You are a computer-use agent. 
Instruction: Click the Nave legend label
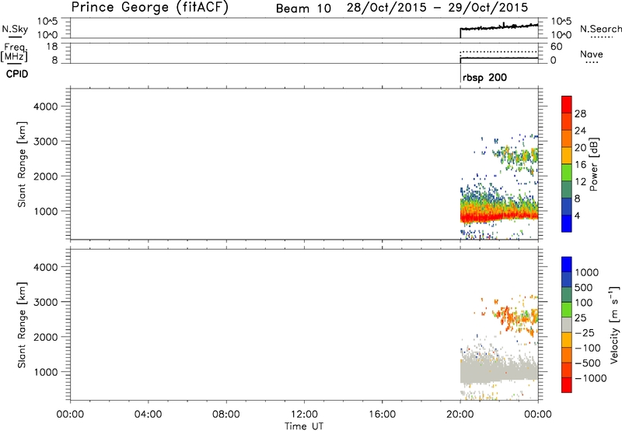click(592, 54)
